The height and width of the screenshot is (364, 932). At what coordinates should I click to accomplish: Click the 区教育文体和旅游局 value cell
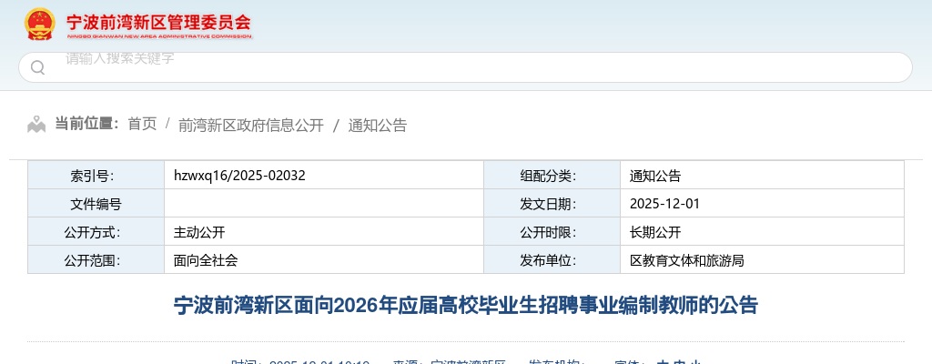coord(762,260)
